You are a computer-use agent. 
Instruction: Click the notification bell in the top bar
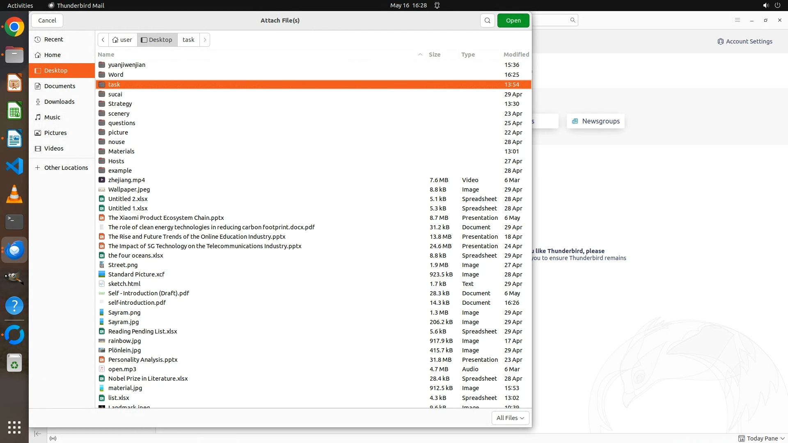pyautogui.click(x=437, y=5)
